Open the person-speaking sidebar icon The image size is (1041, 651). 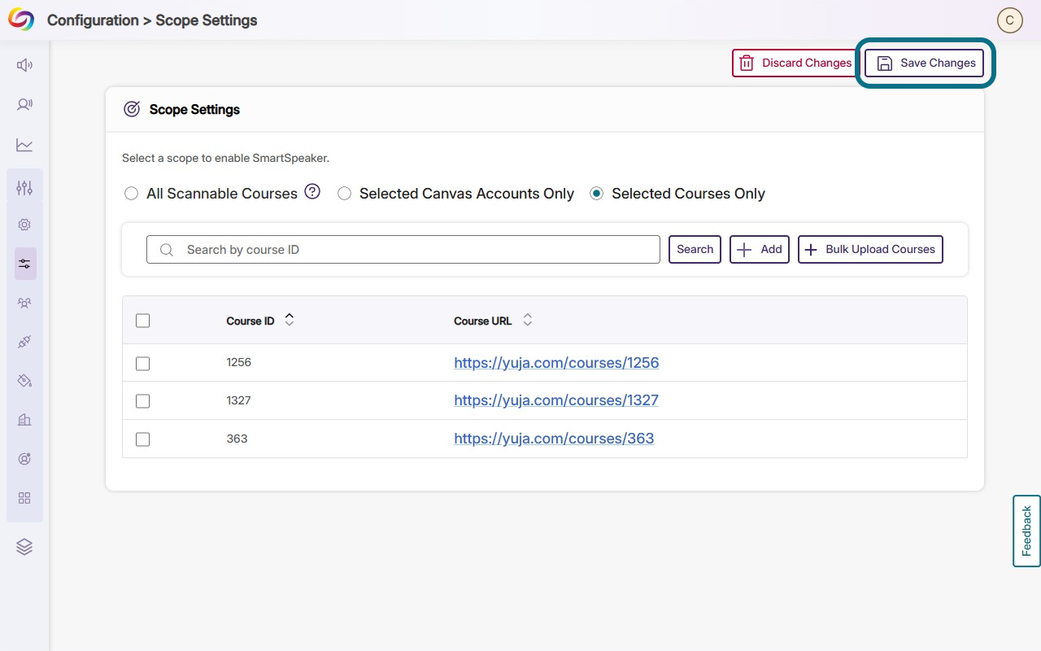click(24, 104)
